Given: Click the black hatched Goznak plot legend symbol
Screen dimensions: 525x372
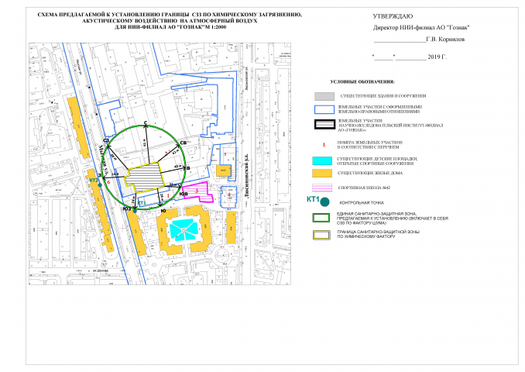Looking at the screenshot, I should coord(324,124).
